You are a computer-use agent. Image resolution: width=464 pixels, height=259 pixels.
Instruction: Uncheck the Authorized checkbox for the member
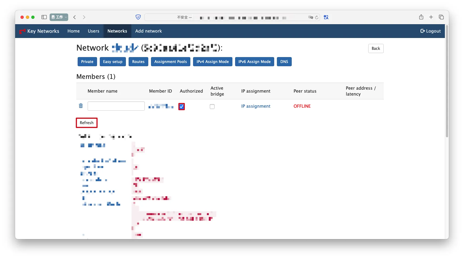coord(181,107)
